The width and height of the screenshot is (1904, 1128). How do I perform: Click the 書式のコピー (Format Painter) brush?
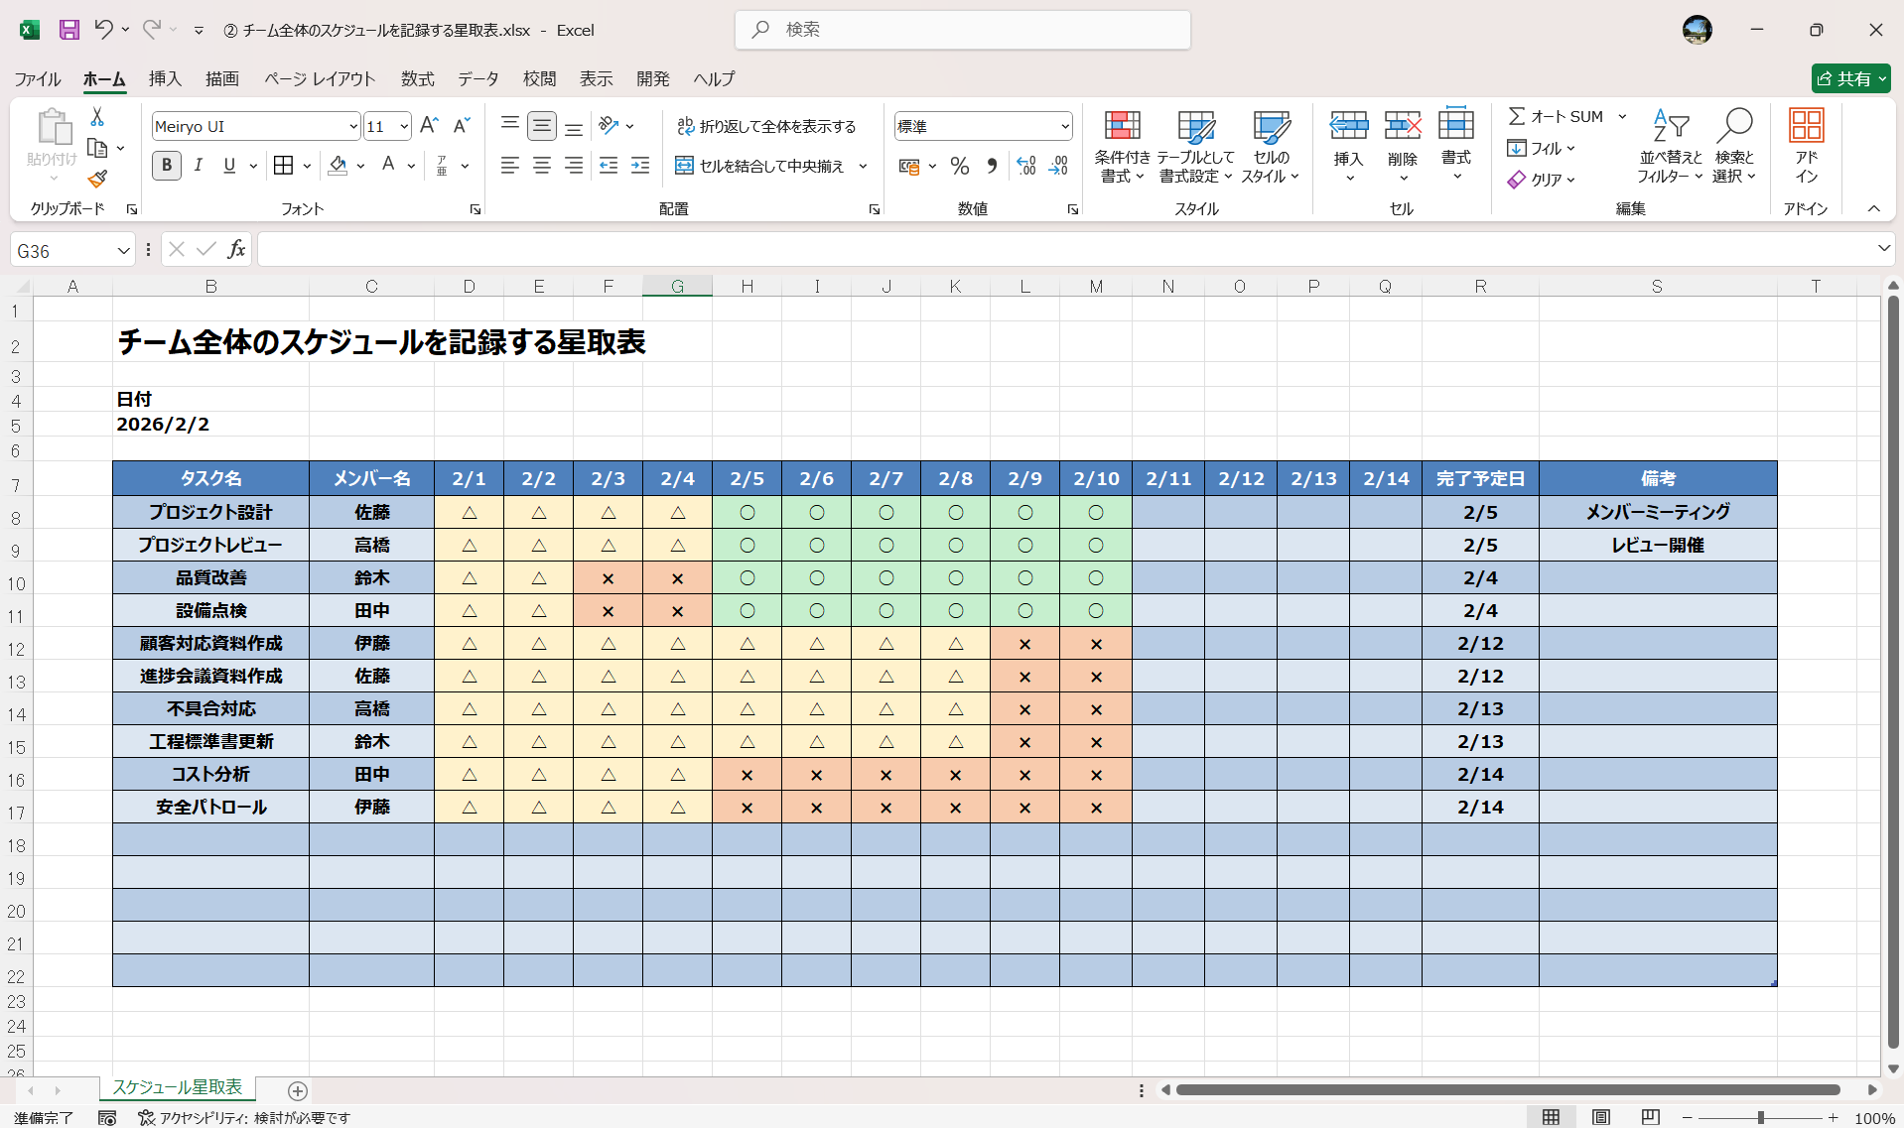96,179
